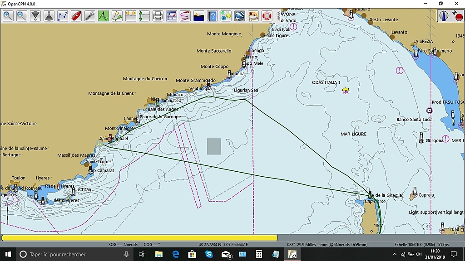
Task: Open the plugin icon with colored circles
Action: tap(226, 16)
